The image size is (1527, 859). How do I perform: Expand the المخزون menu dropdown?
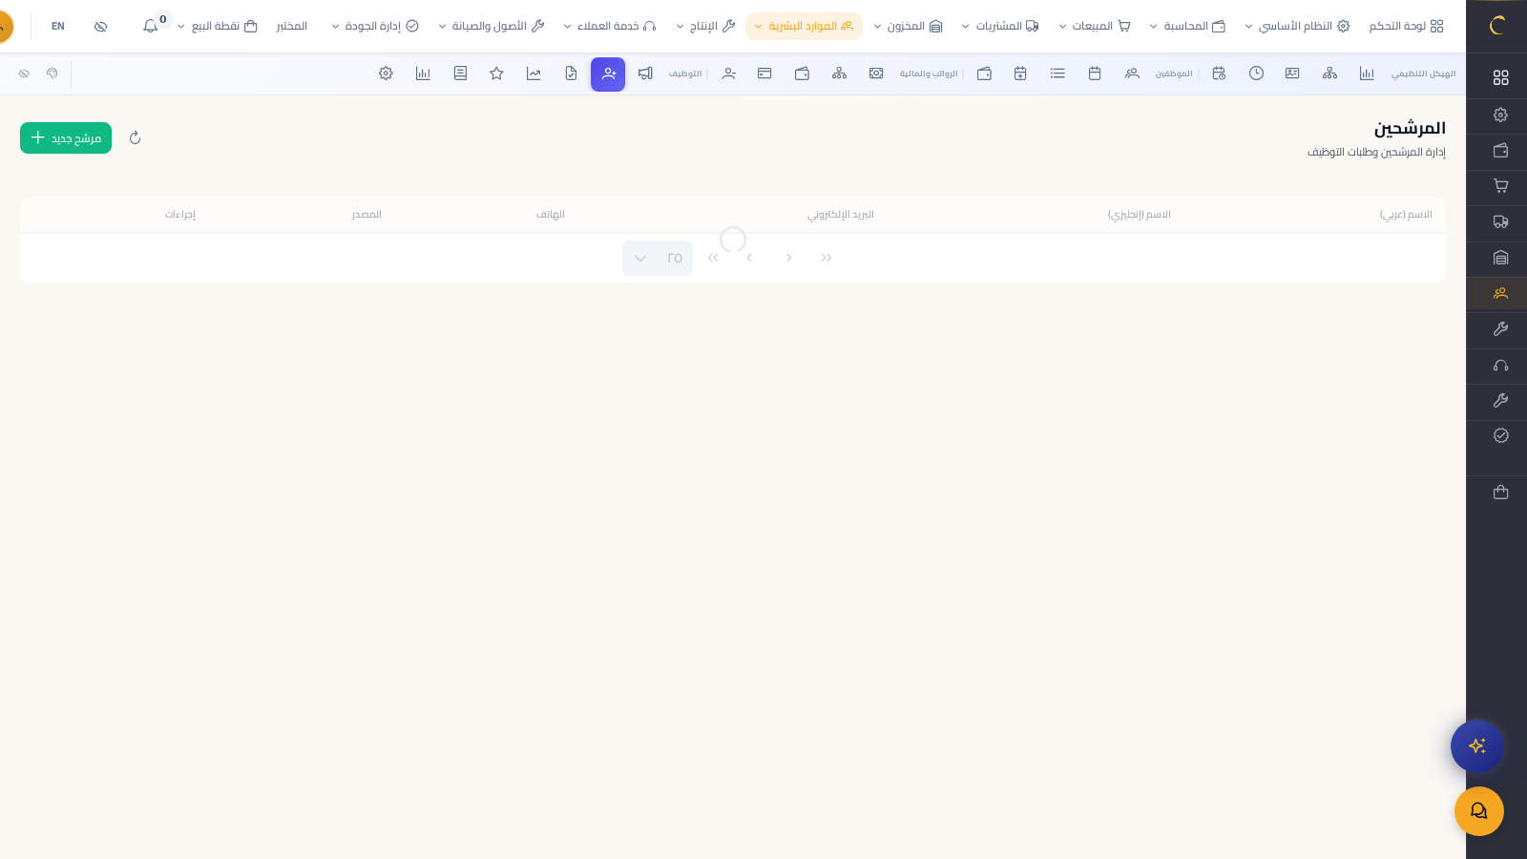pyautogui.click(x=908, y=27)
